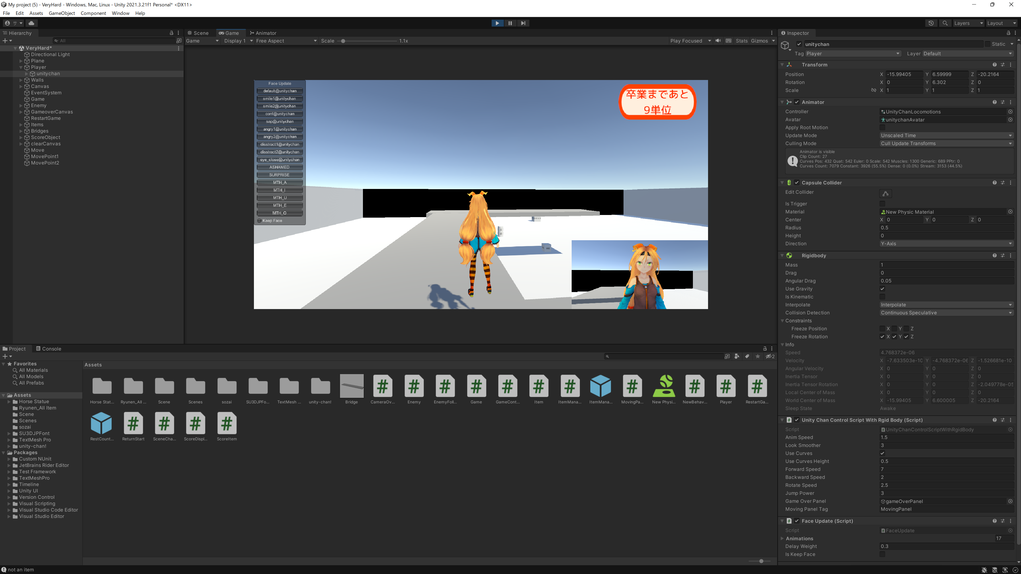The height and width of the screenshot is (574, 1021).
Task: Expand the Enemy object in the Hierarchy
Action: point(21,105)
